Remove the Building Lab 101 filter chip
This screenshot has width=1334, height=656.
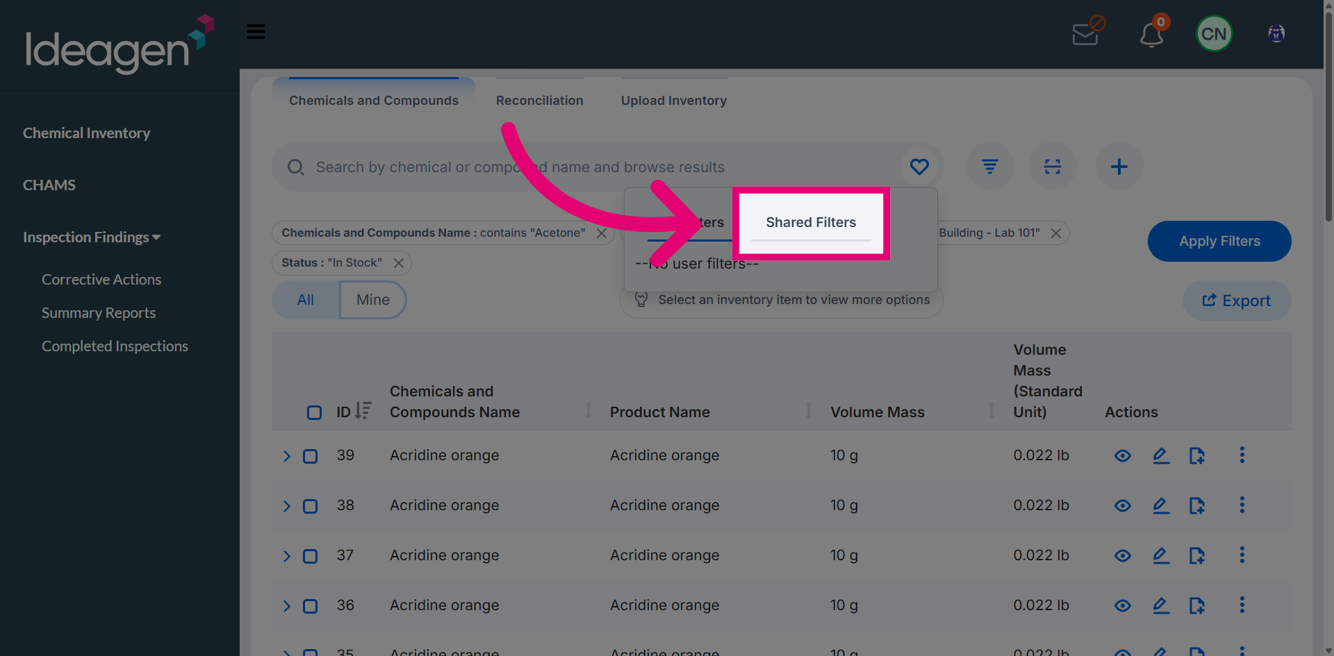pos(1055,233)
